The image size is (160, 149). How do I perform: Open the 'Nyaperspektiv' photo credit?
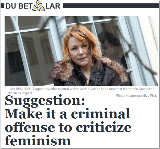pyautogui.click(x=137, y=96)
